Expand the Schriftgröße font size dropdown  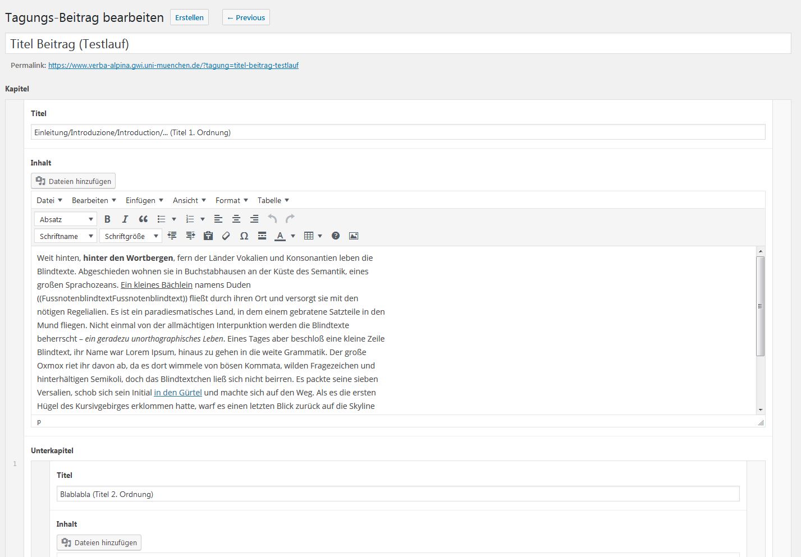(x=131, y=236)
